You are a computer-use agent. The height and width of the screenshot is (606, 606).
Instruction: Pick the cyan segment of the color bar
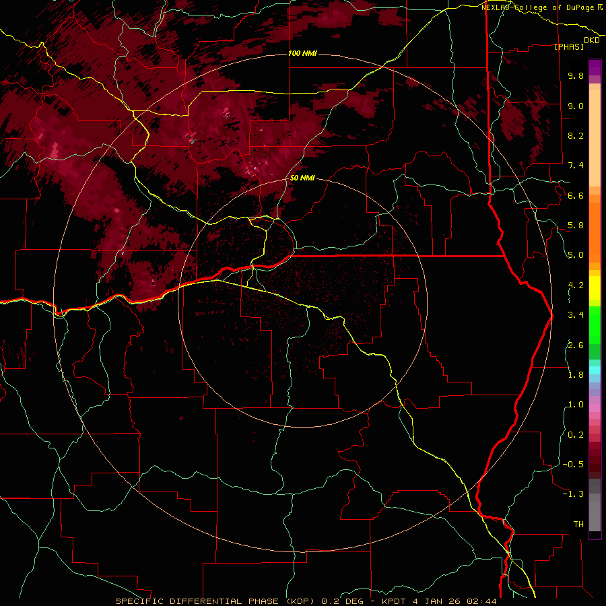tap(595, 370)
